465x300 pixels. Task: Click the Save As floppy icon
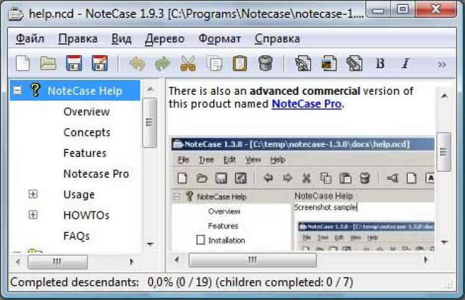(x=100, y=63)
